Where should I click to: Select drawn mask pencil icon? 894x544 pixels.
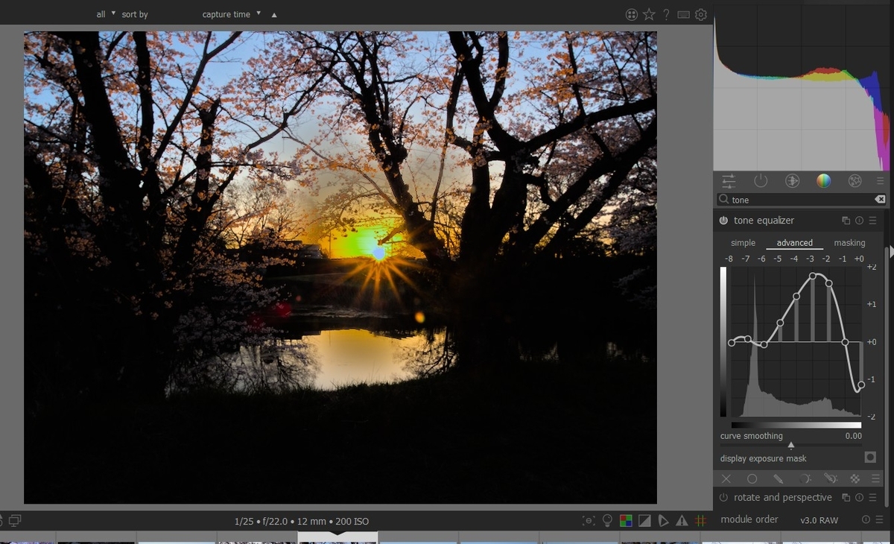pyautogui.click(x=779, y=478)
